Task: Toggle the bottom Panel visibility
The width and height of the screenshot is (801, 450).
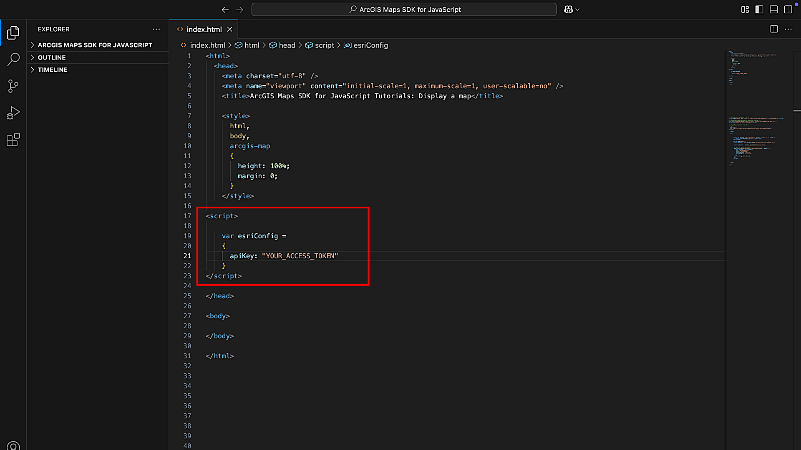Action: pos(773,9)
